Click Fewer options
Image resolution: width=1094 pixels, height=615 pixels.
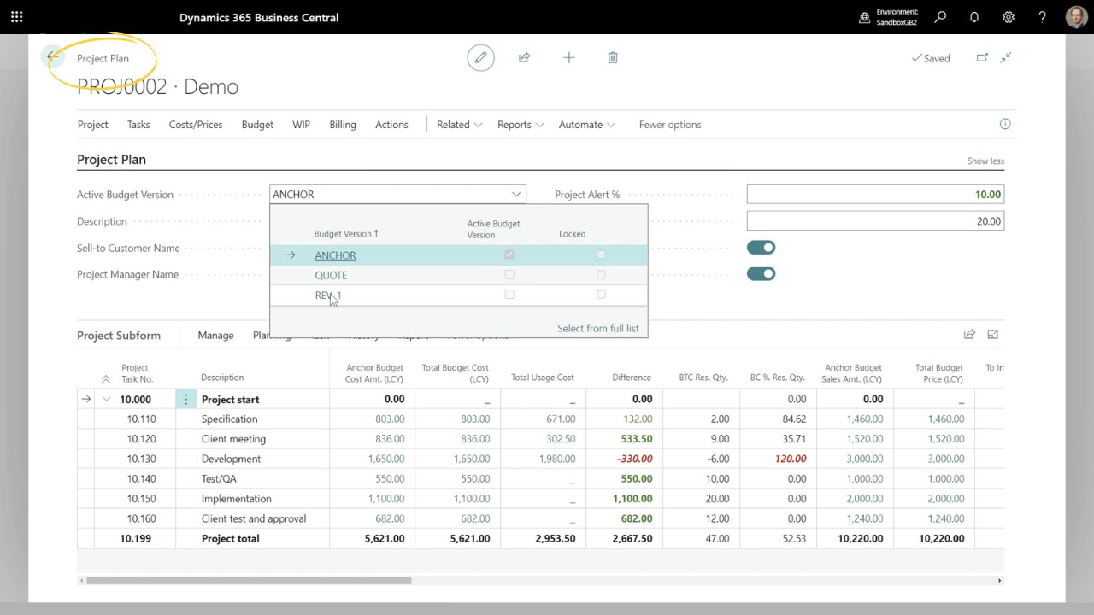670,125
